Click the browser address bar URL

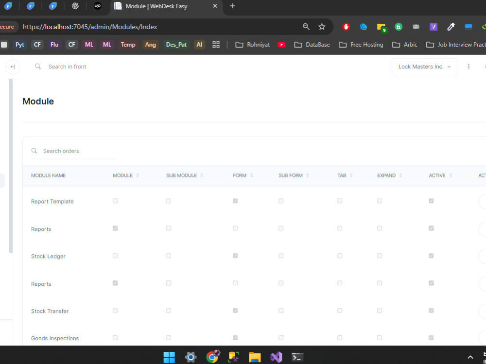tap(90, 27)
